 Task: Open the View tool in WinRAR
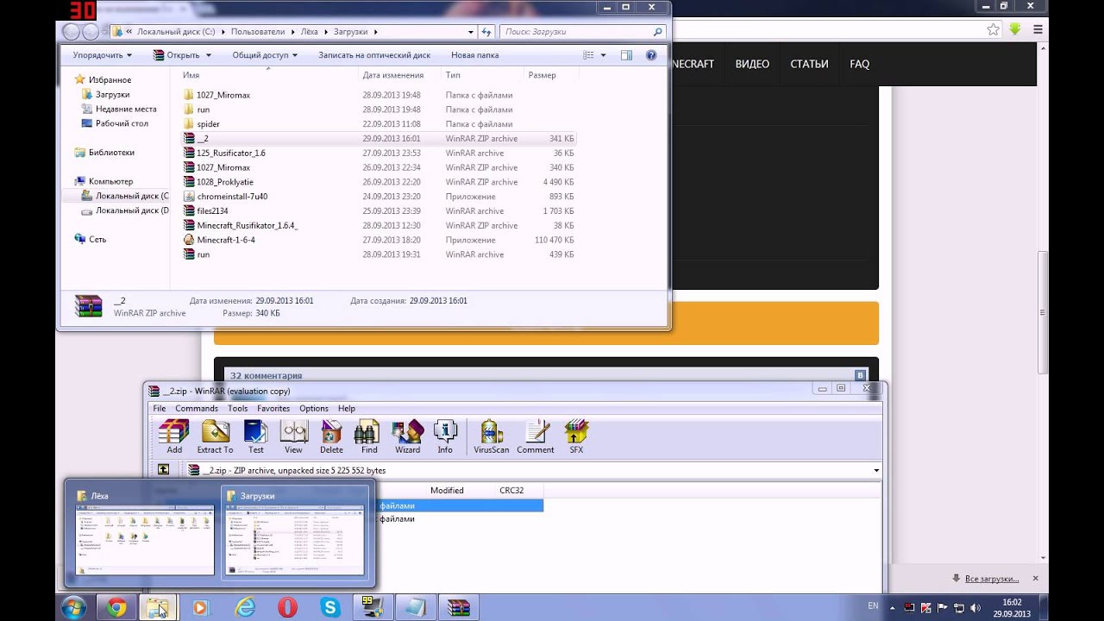tap(293, 436)
